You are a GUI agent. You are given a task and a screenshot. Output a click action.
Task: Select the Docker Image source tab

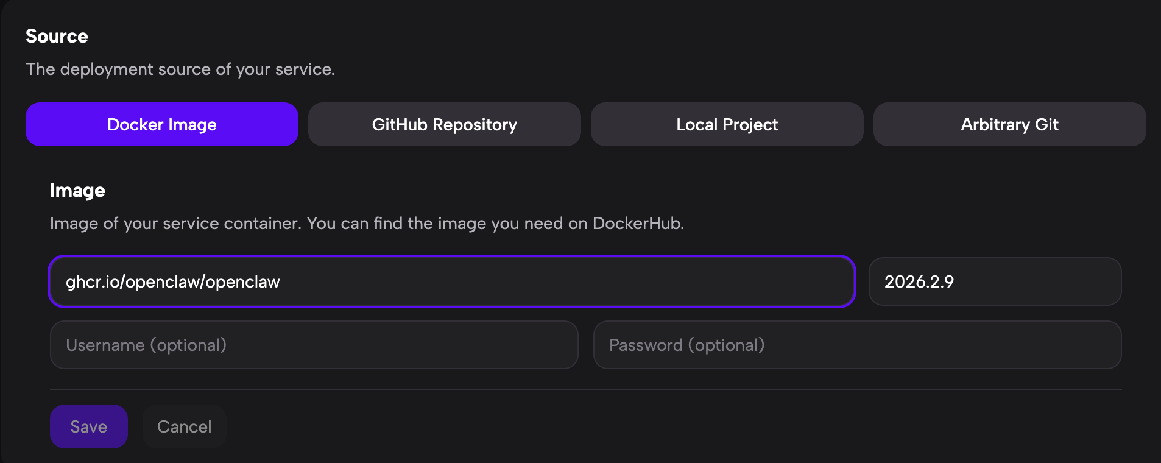(x=161, y=124)
